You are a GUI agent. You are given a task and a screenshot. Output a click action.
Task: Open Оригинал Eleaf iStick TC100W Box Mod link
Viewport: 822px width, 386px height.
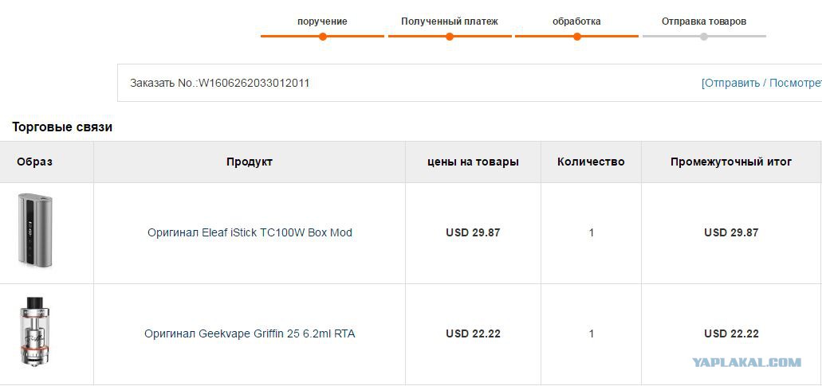point(250,232)
